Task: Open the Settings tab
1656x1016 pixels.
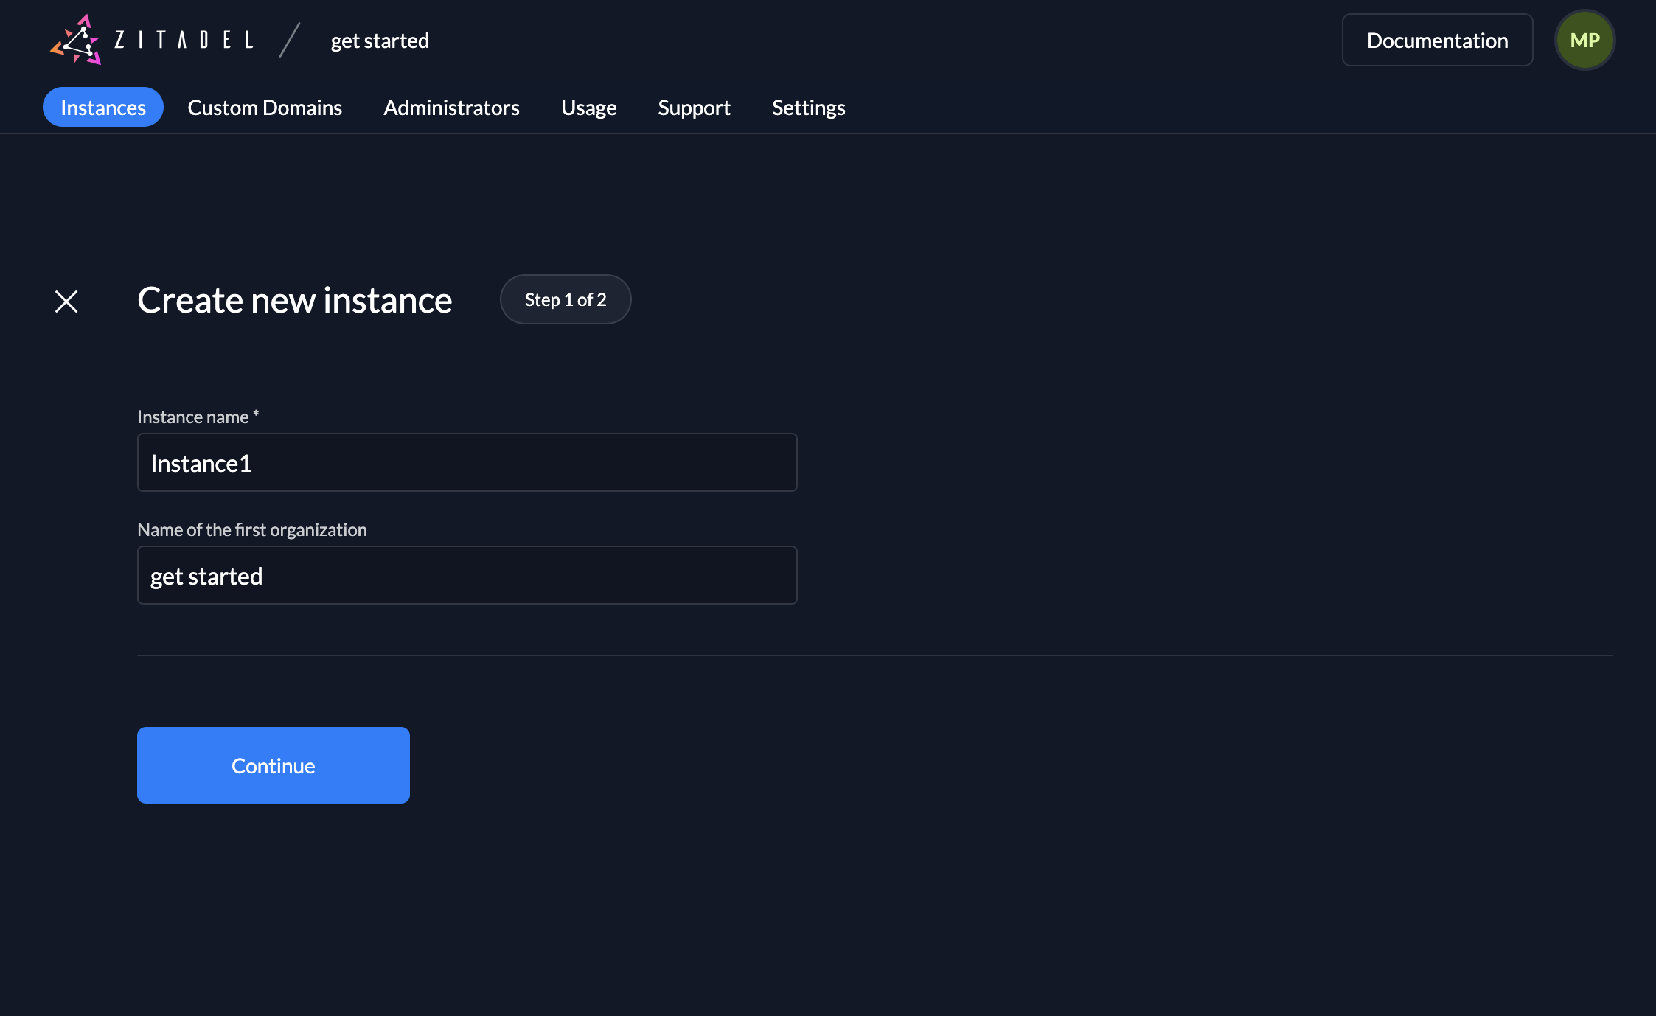Action: 808,108
